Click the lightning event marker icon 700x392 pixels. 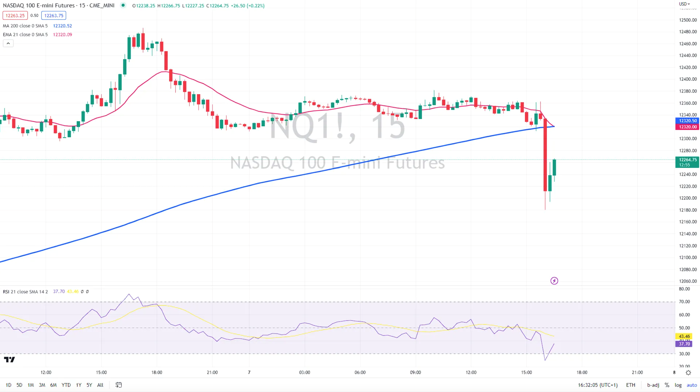[554, 281]
